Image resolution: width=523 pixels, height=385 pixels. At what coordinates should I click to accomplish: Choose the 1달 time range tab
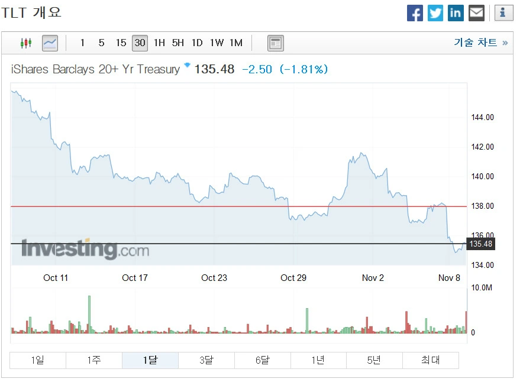[150, 360]
